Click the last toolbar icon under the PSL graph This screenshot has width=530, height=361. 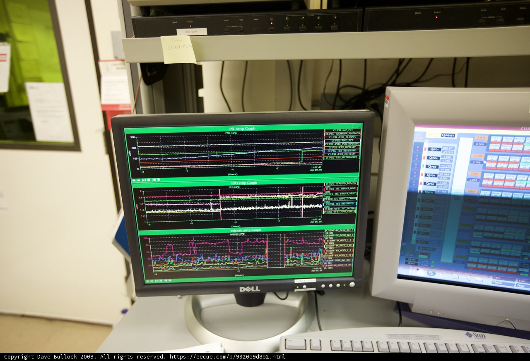(x=159, y=180)
